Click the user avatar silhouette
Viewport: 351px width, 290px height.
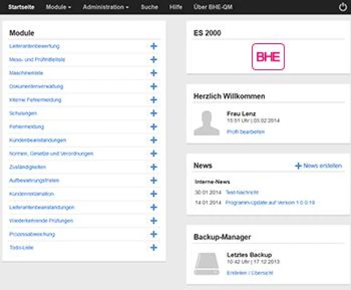[206, 123]
